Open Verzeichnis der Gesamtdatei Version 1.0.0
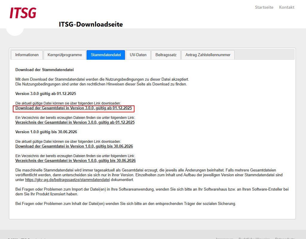 pos(76,160)
